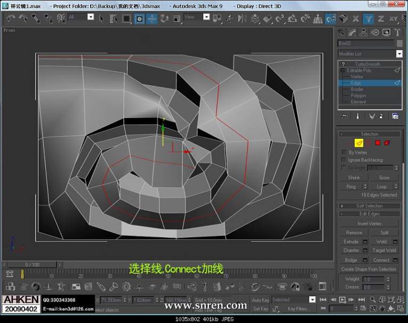Toggle the Auto Key animation mode

tap(260, 300)
